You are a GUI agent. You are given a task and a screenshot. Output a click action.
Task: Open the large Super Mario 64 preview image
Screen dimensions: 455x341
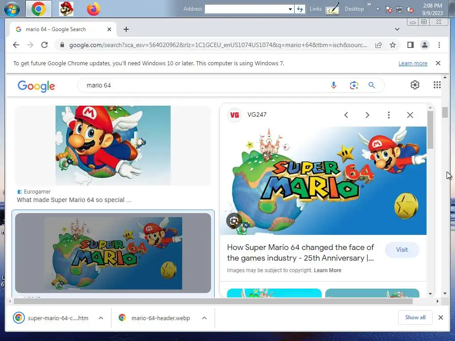(323, 180)
